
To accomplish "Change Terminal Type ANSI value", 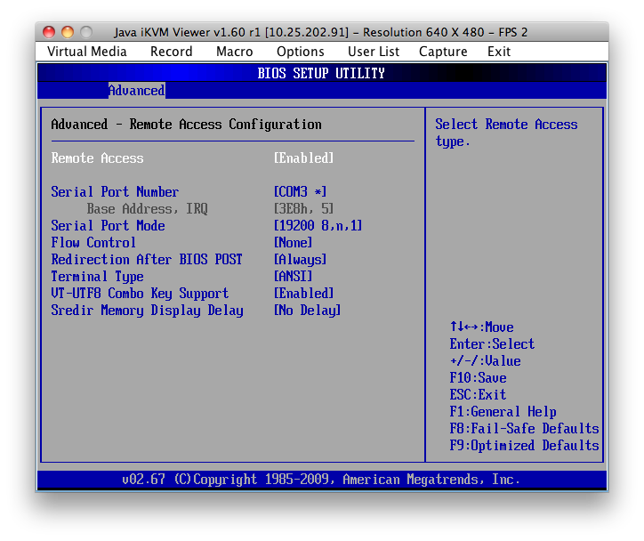I will [x=293, y=277].
